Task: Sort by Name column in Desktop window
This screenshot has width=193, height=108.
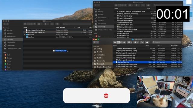Action: (x=25, y=27)
